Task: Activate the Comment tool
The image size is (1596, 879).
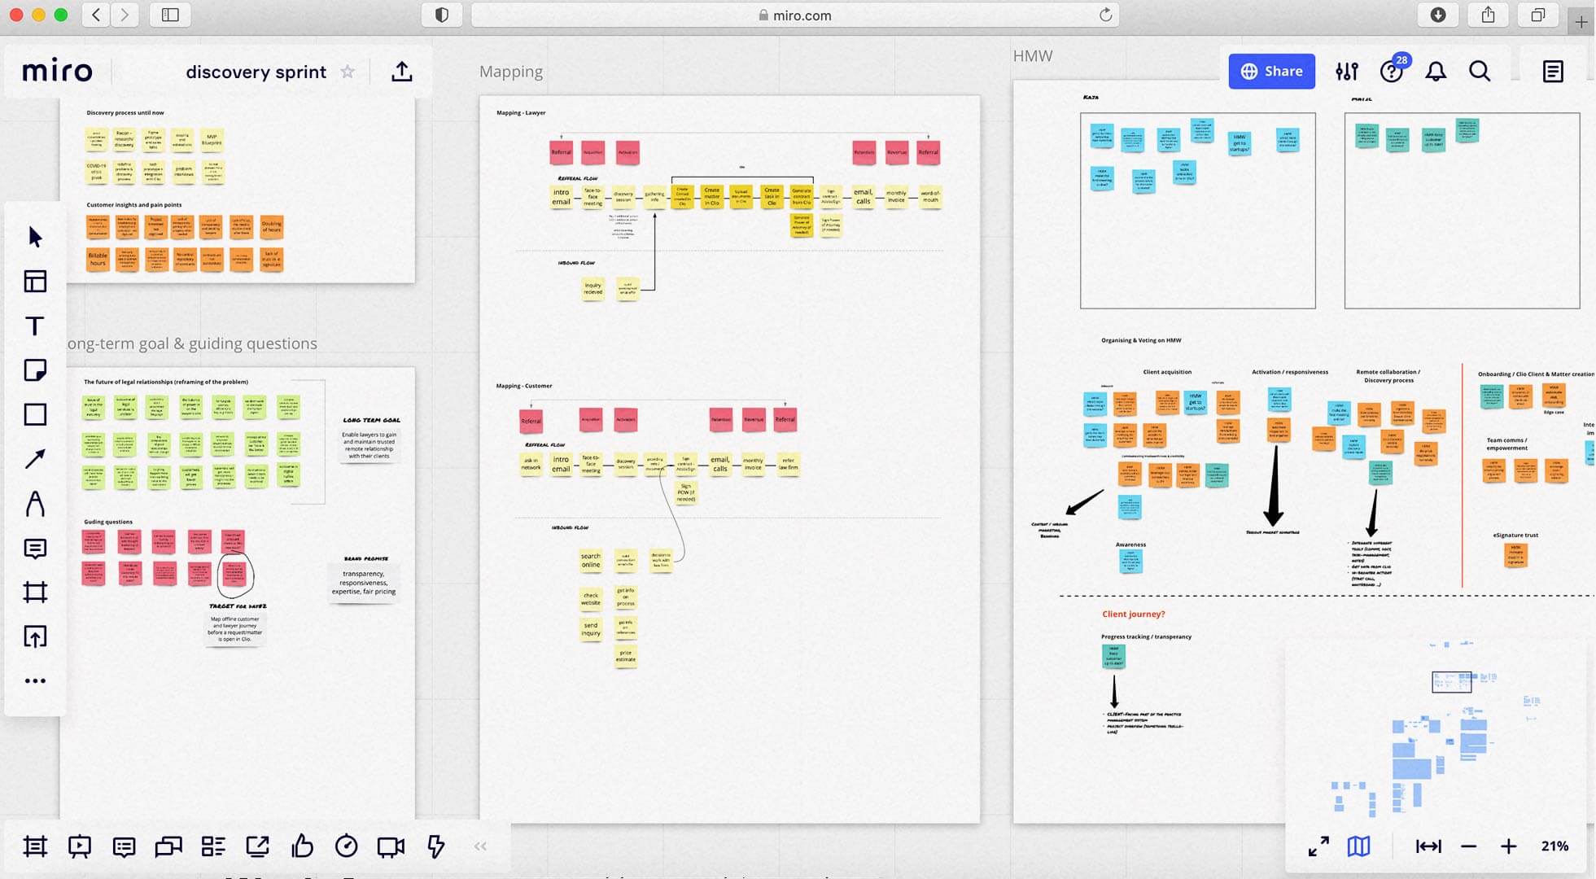Action: 35,549
